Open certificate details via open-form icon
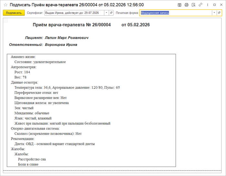This screenshot has width=226, height=176. click(x=111, y=13)
